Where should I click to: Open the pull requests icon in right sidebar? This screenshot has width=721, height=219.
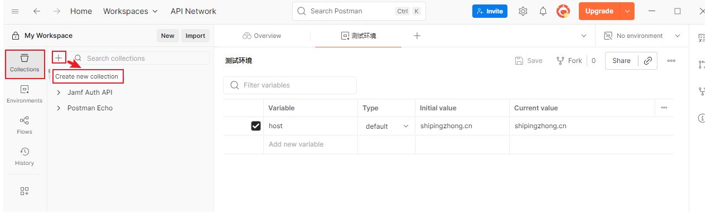click(x=701, y=65)
